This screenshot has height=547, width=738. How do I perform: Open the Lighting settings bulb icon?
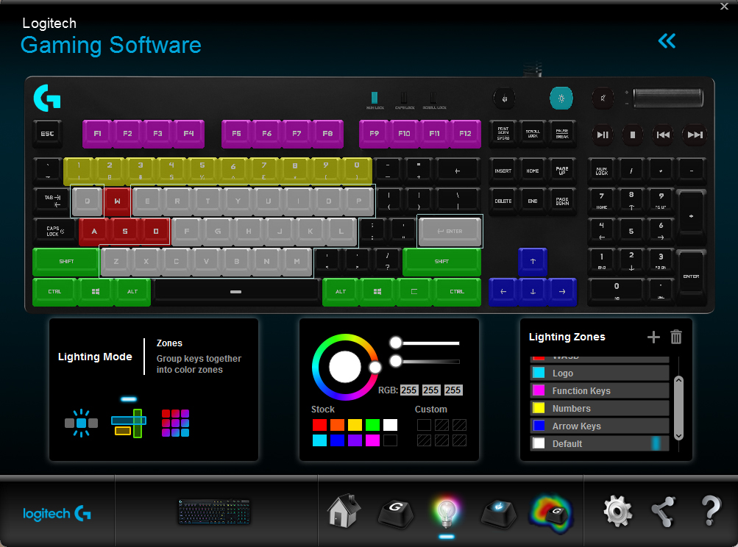click(446, 512)
